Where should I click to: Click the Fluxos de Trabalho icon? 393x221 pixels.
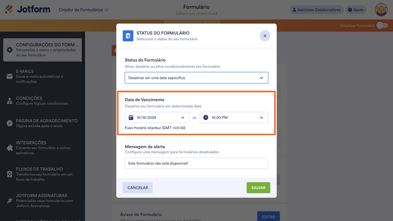click(x=10, y=174)
